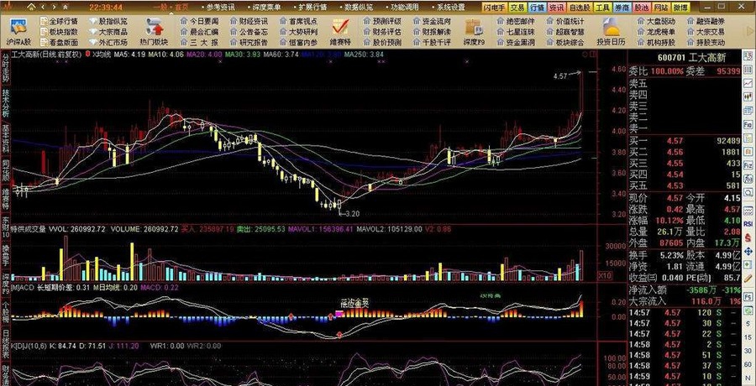Click stock title 600701 工大高新
The width and height of the screenshot is (756, 386).
[x=691, y=58]
